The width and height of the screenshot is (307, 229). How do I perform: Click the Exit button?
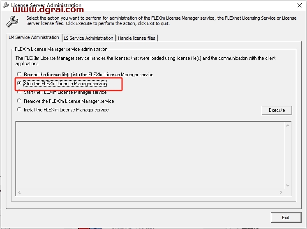[x=286, y=218]
